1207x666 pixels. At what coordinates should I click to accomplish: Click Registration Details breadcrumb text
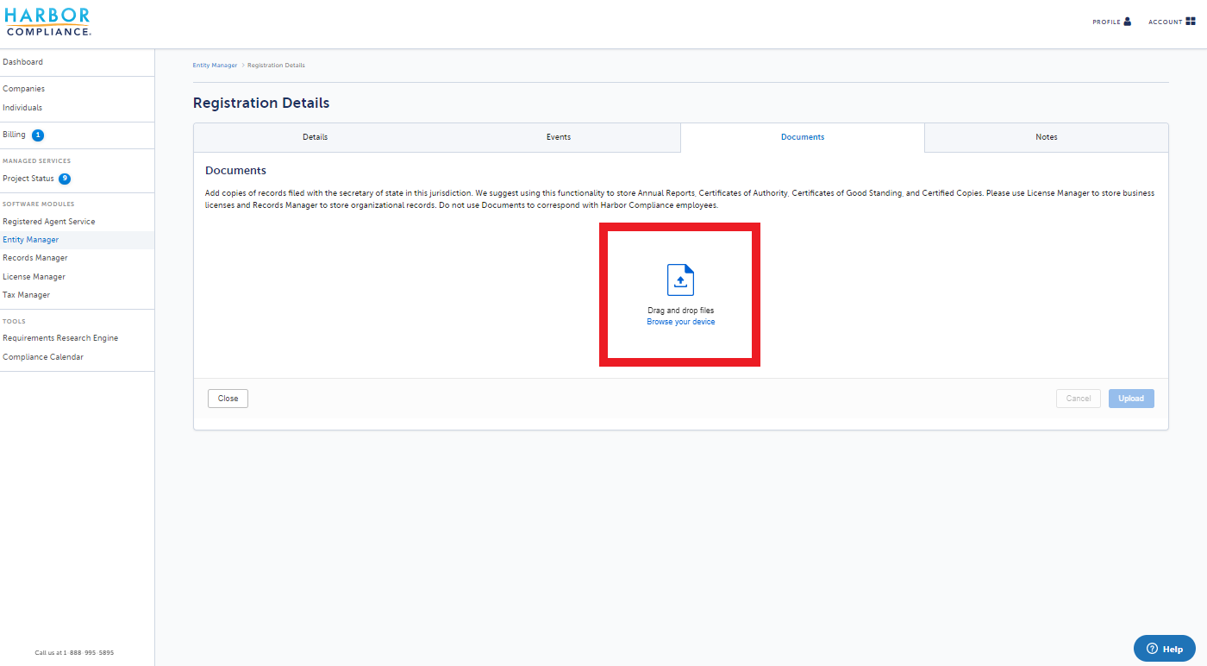[x=276, y=66]
